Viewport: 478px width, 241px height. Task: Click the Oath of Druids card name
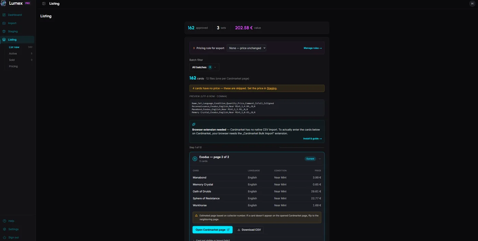coord(202,192)
